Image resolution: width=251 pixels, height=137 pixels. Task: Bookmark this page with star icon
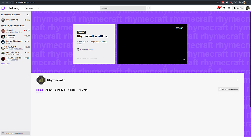click(x=218, y=2)
